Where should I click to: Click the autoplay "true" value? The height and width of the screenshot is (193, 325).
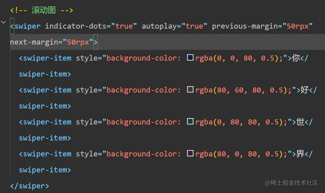pos(194,26)
